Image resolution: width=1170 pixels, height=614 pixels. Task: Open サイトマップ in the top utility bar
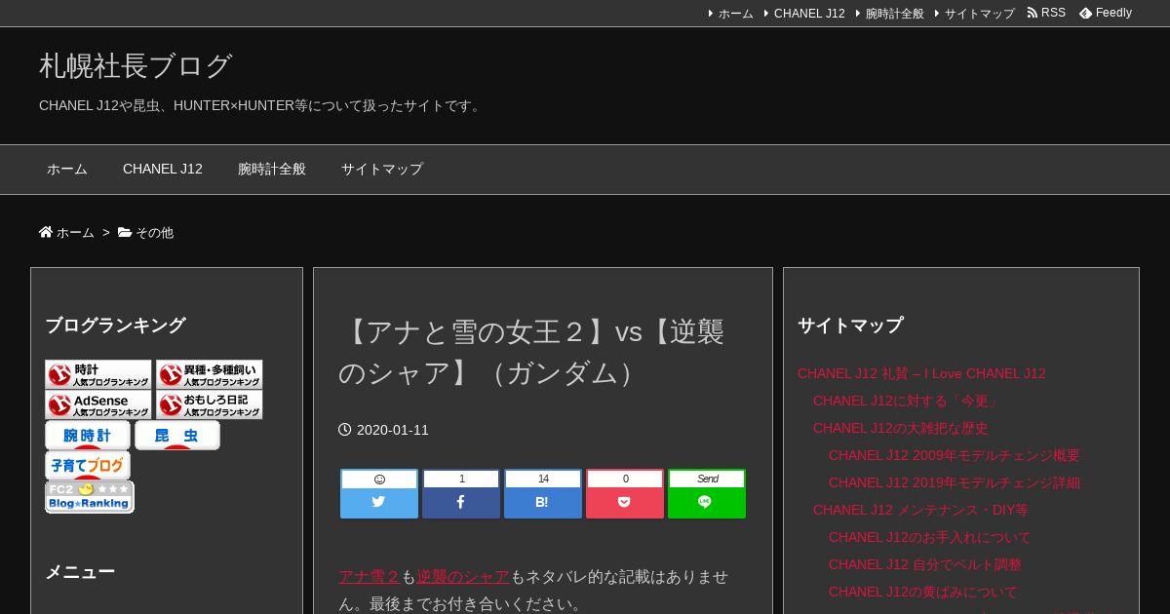pos(980,14)
